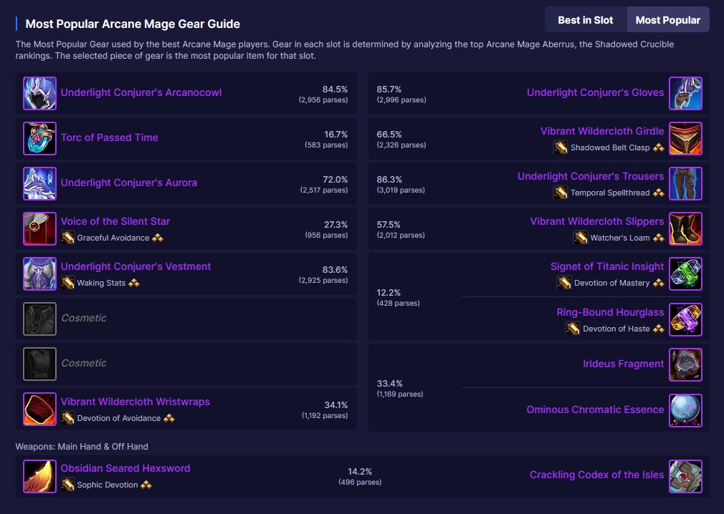
Task: Click the Underlight Conjurer's Trousers item icon
Action: coord(686,183)
